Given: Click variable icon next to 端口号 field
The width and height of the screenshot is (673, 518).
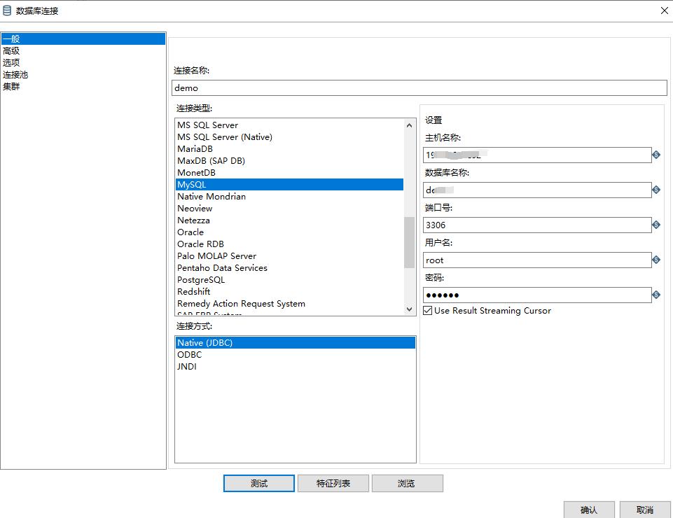Looking at the screenshot, I should pos(656,225).
